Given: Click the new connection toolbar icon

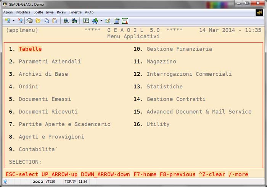Looking at the screenshot, I should pyautogui.click(x=7, y=21).
